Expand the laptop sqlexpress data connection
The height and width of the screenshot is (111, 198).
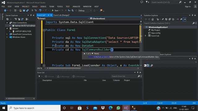point(10,26)
